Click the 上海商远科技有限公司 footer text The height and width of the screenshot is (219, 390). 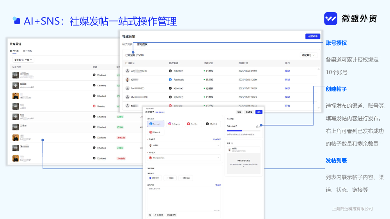tap(353, 209)
